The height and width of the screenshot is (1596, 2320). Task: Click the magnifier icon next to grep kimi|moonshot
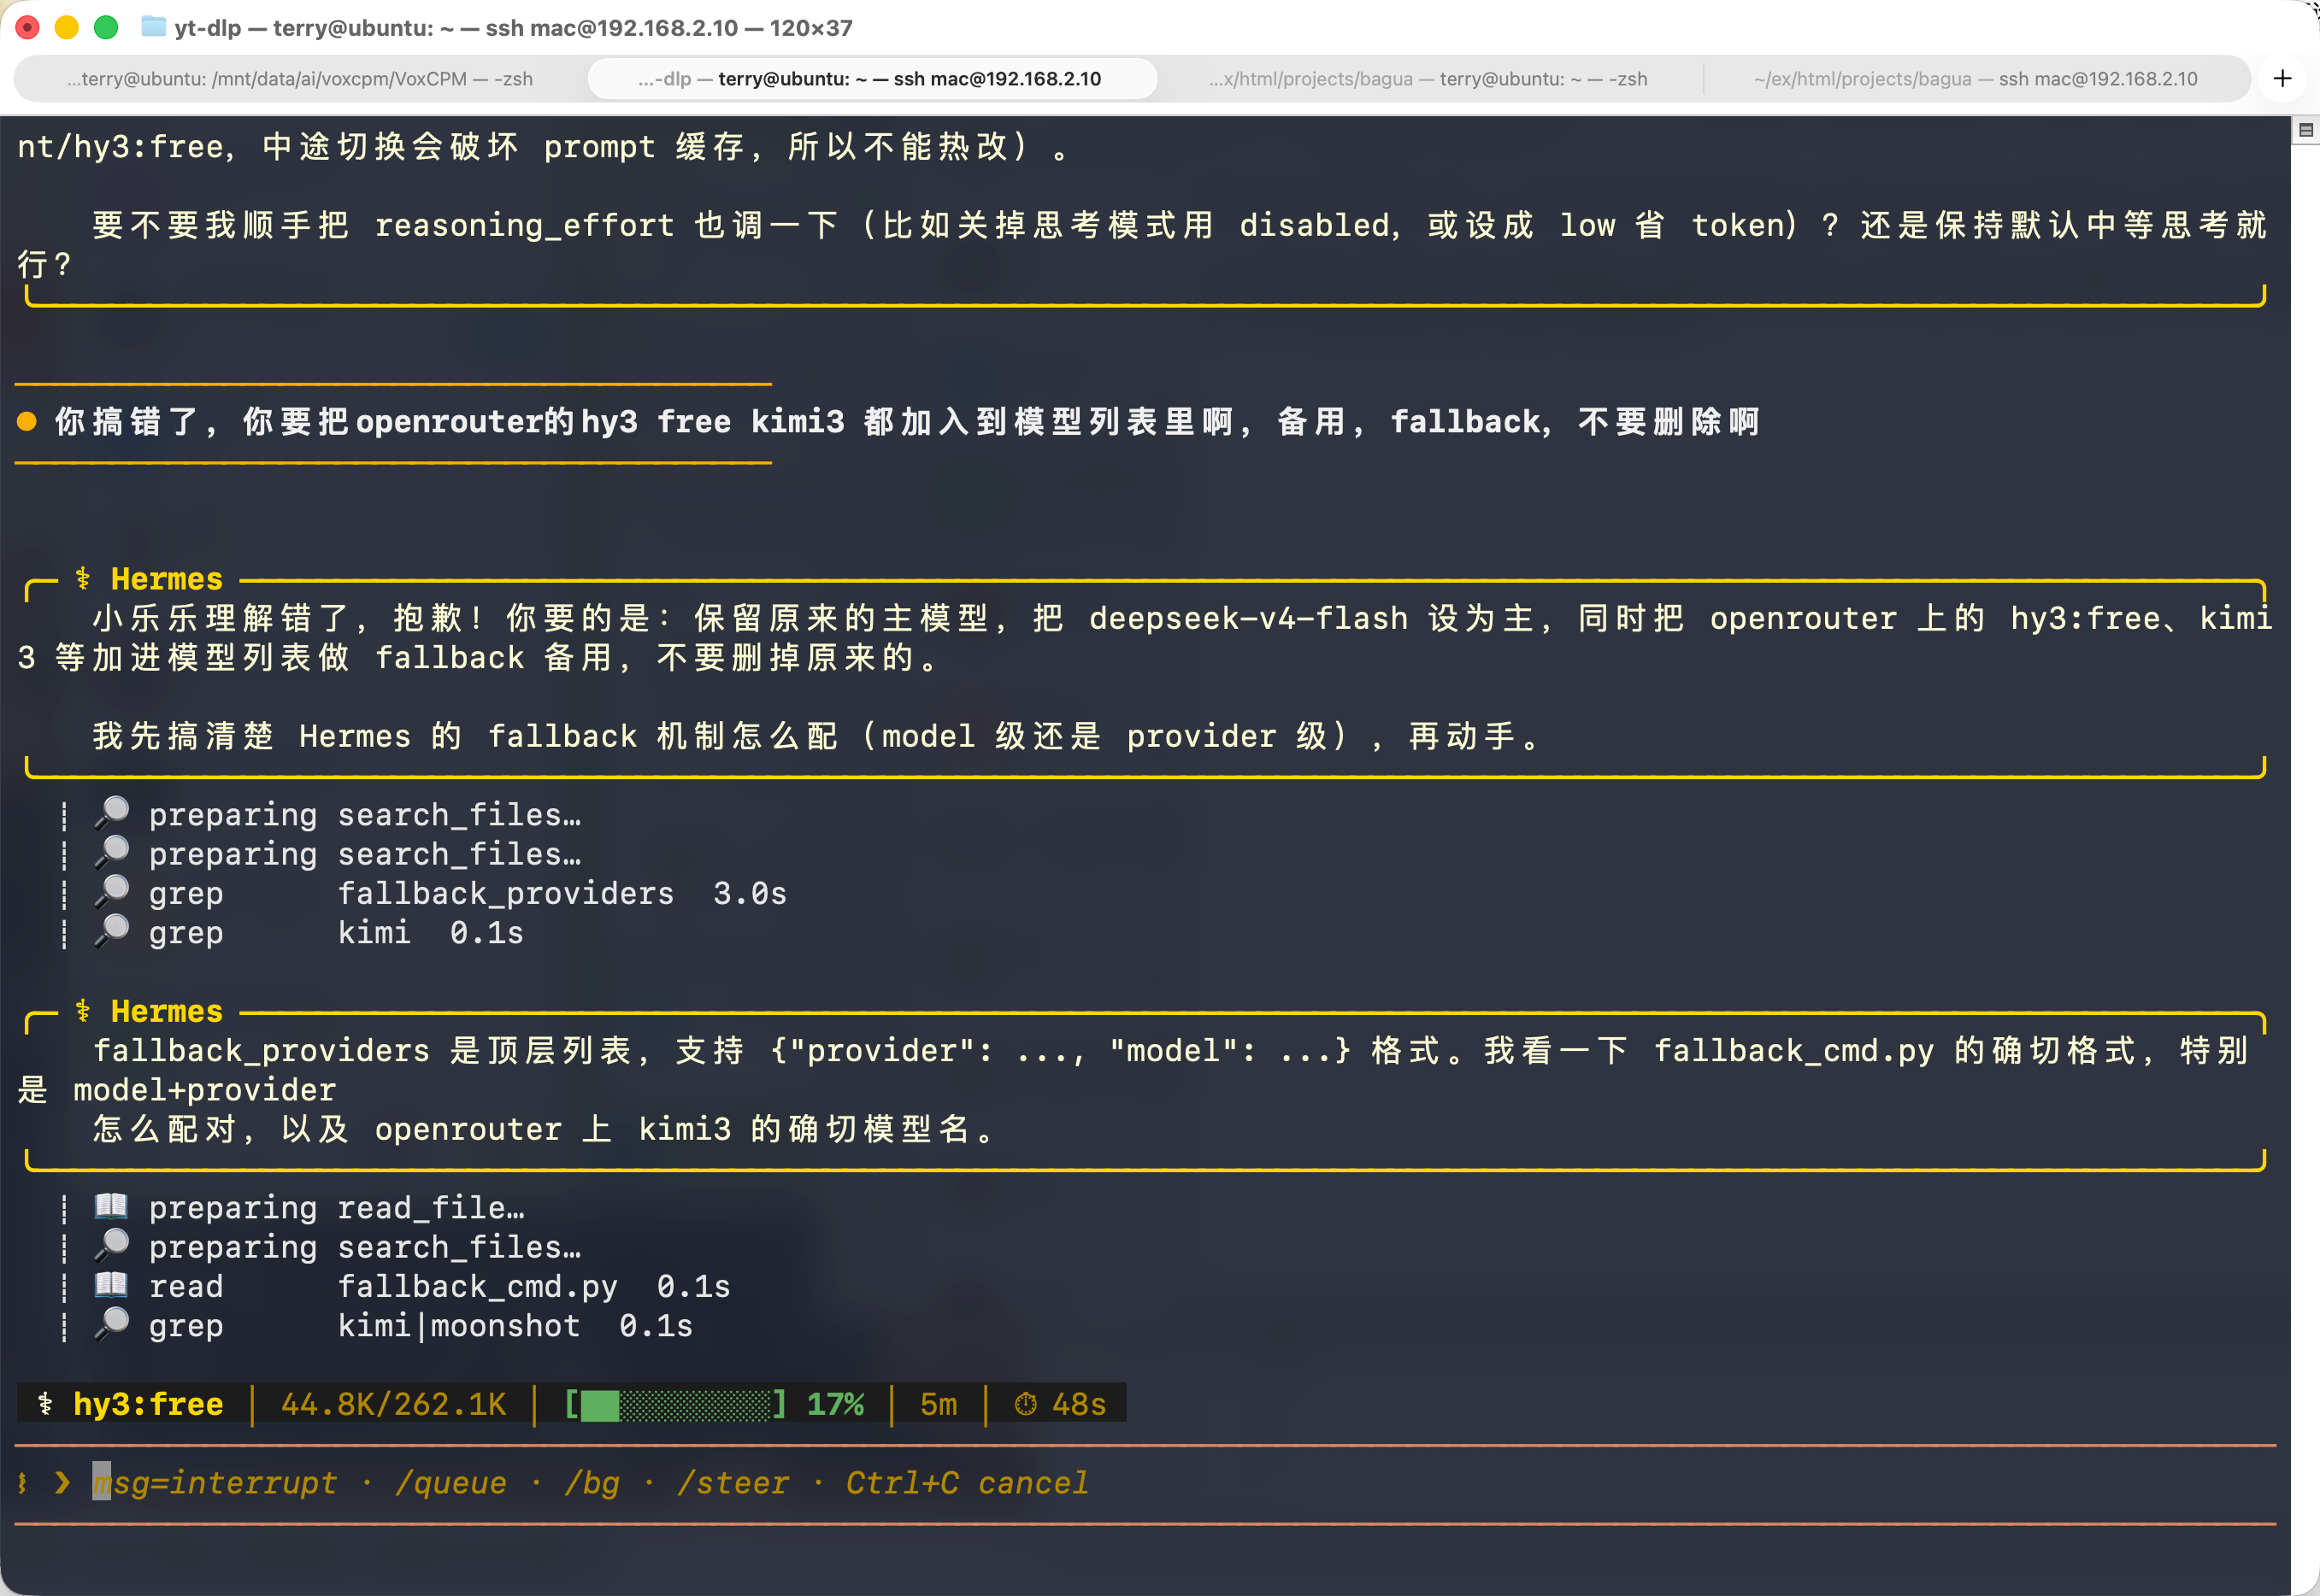click(112, 1324)
